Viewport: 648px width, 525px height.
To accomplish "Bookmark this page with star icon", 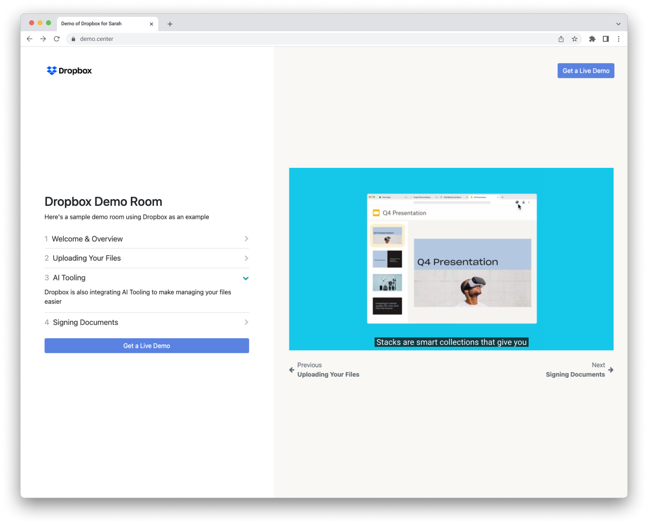I will point(575,39).
